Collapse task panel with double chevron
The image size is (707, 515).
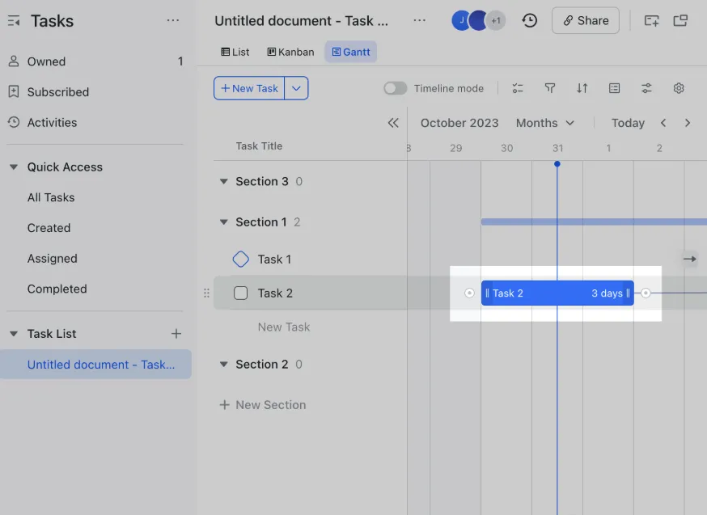(393, 123)
